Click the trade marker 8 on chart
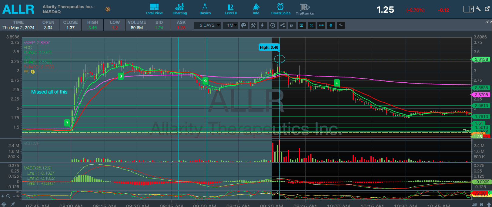This screenshot has width=492, height=207. pos(121,76)
